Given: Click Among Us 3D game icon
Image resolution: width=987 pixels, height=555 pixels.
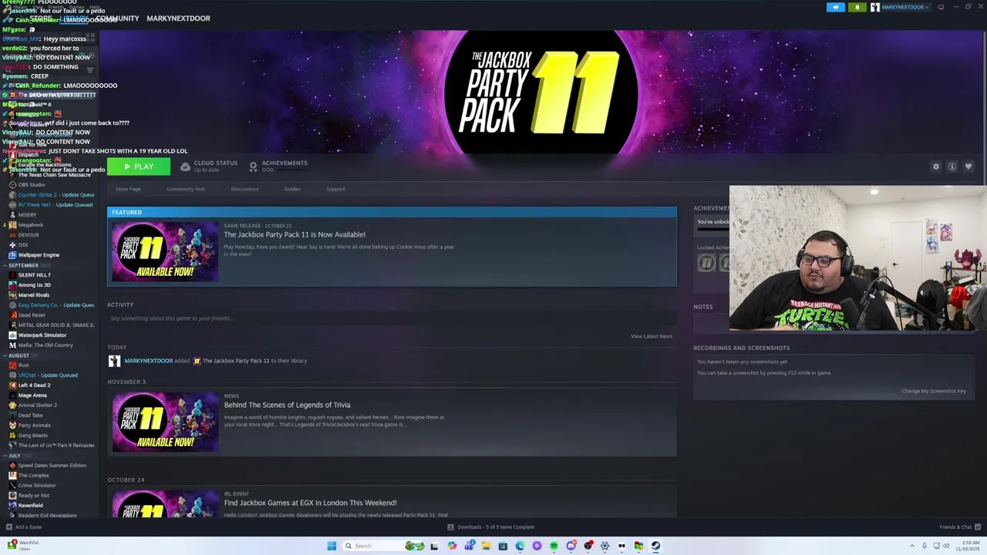Looking at the screenshot, I should (x=12, y=285).
